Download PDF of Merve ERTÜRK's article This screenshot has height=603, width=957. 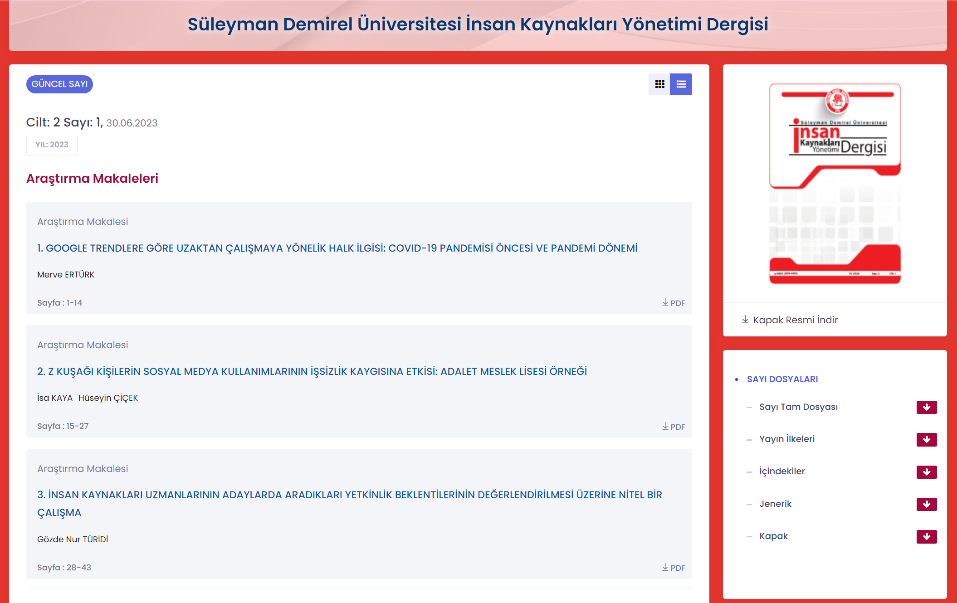coord(674,303)
